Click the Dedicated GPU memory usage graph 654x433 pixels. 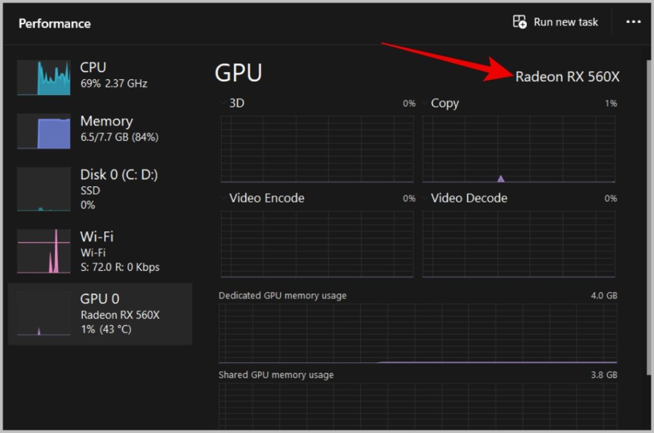click(x=418, y=333)
